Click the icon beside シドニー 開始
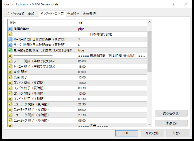Image resolution: width=194 pixels, height=141 pixels. pos(10,61)
